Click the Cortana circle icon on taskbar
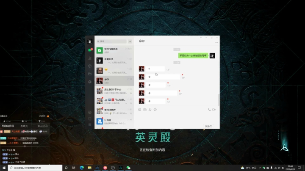Image resolution: width=305 pixels, height=171 pixels. click(66, 168)
